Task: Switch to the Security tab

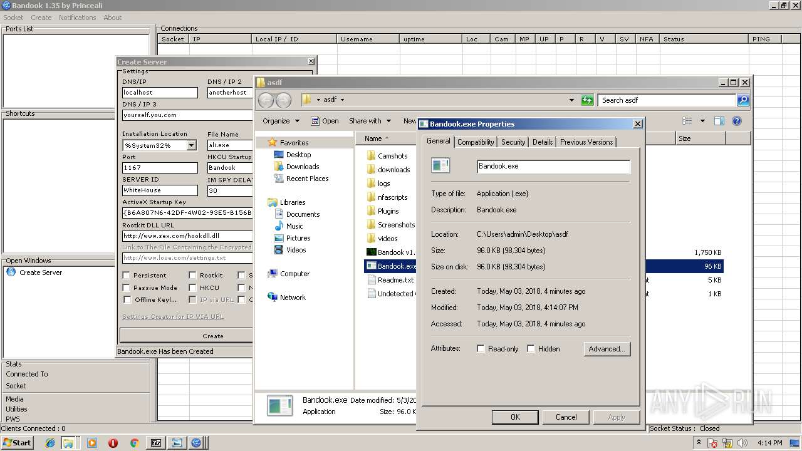Action: pos(513,142)
